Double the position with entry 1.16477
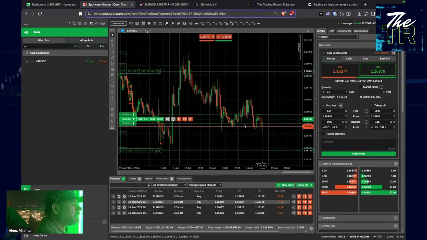 coord(305,207)
